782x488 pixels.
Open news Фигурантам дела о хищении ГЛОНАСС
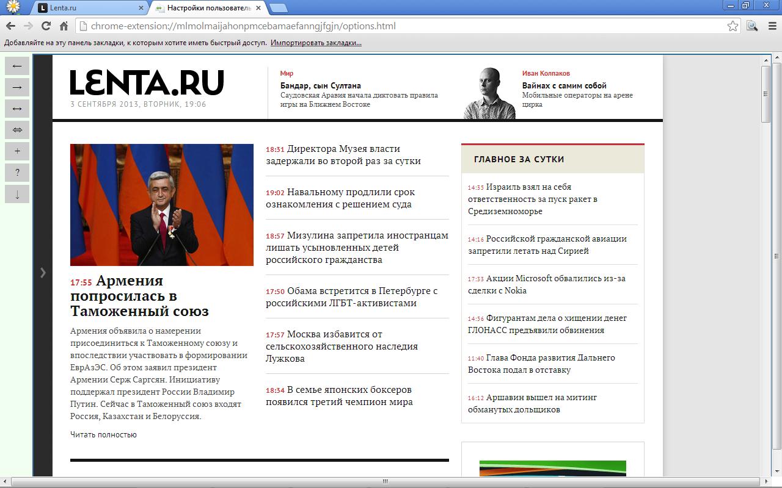pos(547,324)
